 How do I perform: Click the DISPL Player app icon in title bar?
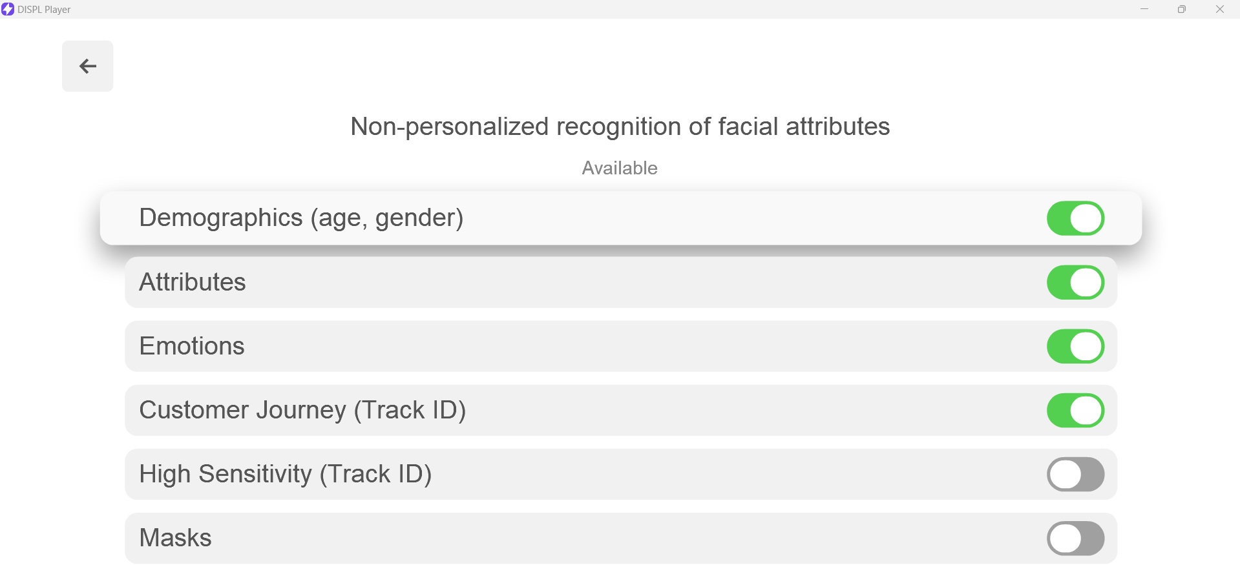(x=8, y=9)
